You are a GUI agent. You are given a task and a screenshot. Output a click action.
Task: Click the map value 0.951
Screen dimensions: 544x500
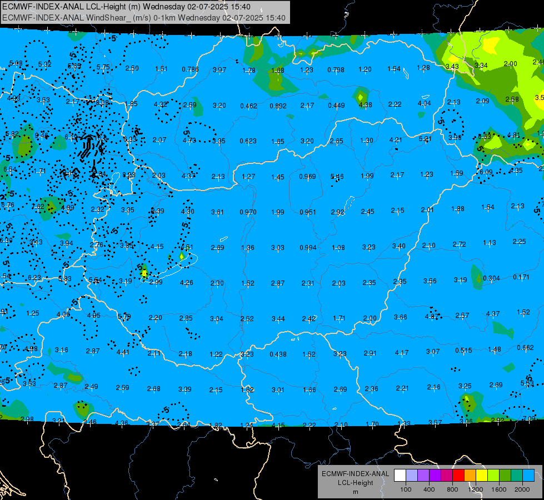point(308,212)
